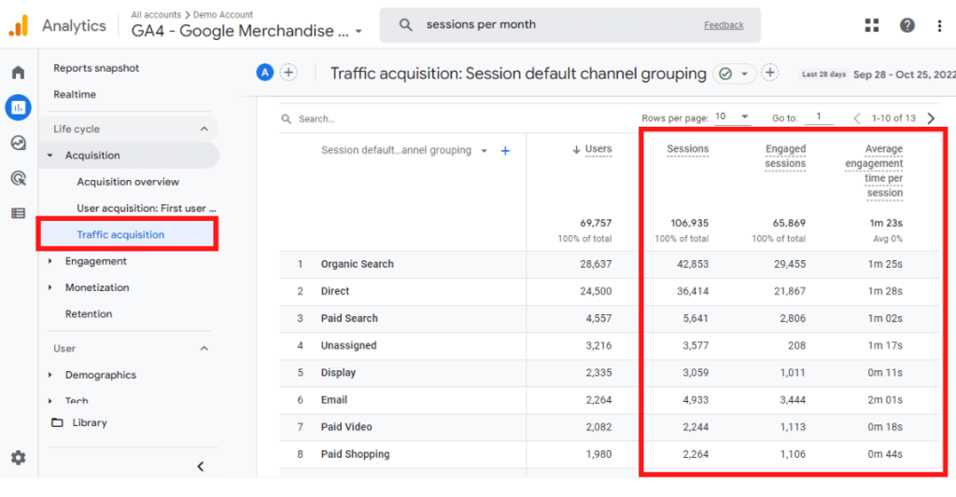This screenshot has height=497, width=956.
Task: Open the Rows per page dropdown
Action: pos(732,117)
